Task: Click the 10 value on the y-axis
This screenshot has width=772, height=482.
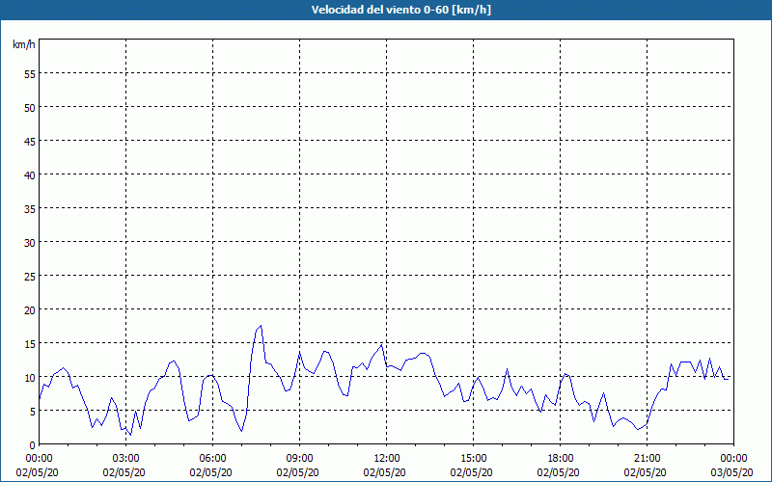Action: pos(30,377)
